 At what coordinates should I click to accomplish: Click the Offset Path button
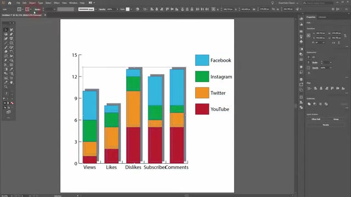tap(316, 119)
